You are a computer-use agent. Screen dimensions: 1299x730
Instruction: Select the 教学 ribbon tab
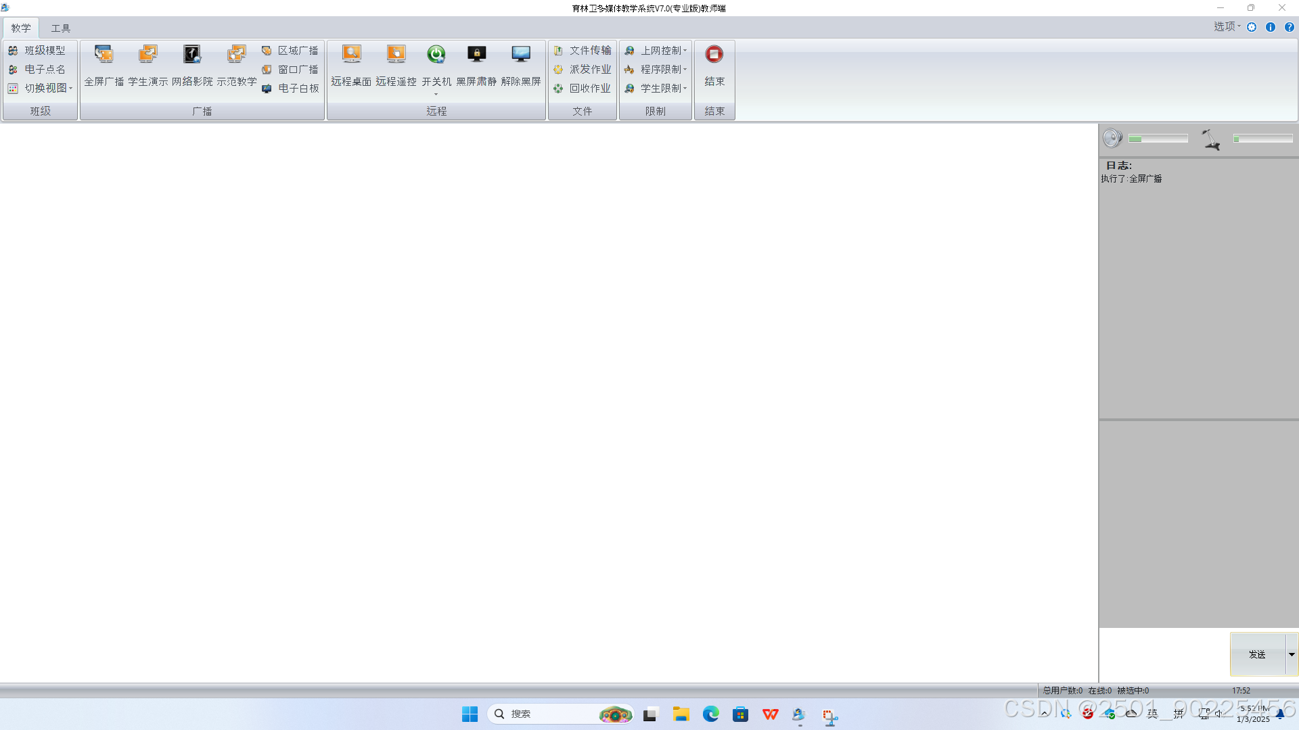tap(21, 28)
